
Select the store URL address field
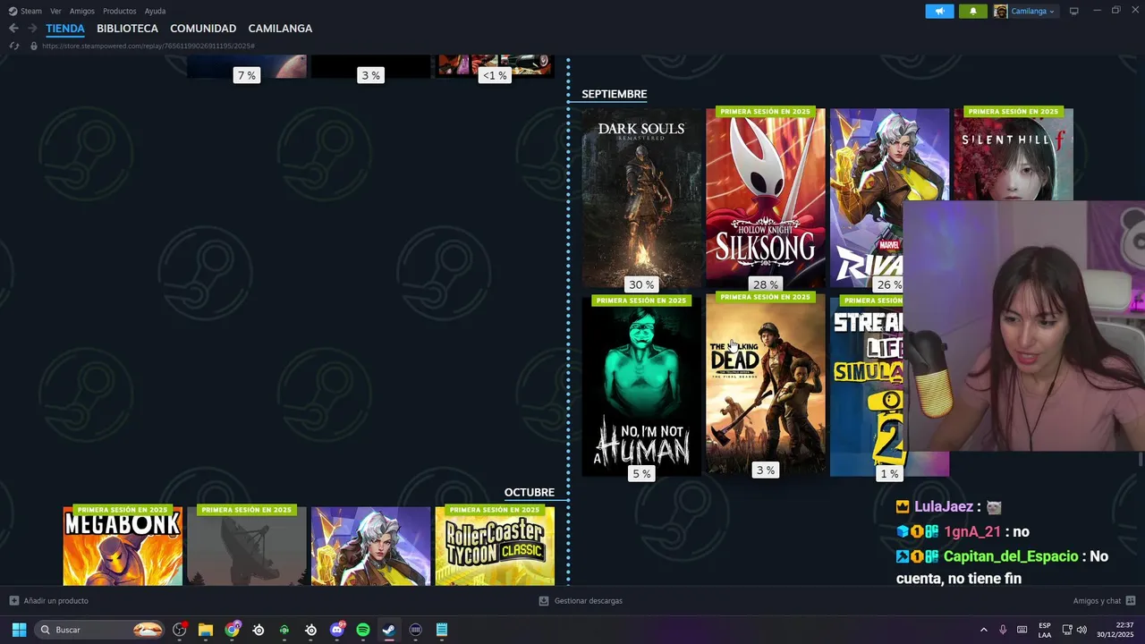coord(148,46)
